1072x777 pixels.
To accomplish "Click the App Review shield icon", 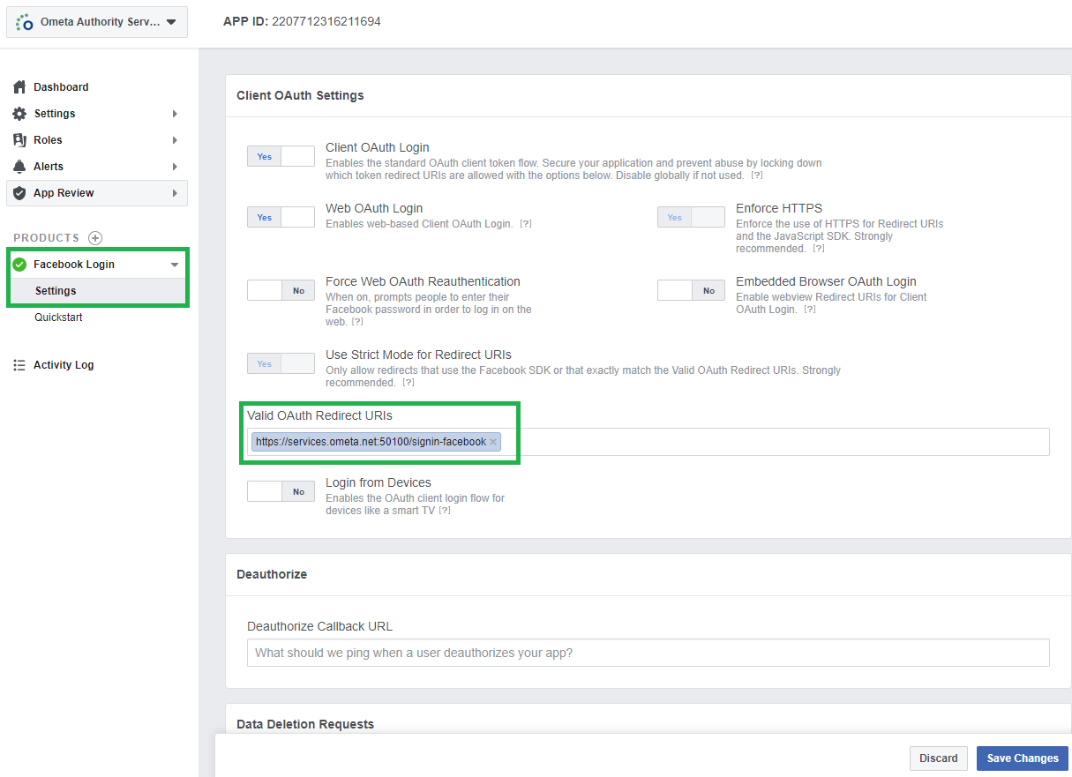I will tap(19, 192).
